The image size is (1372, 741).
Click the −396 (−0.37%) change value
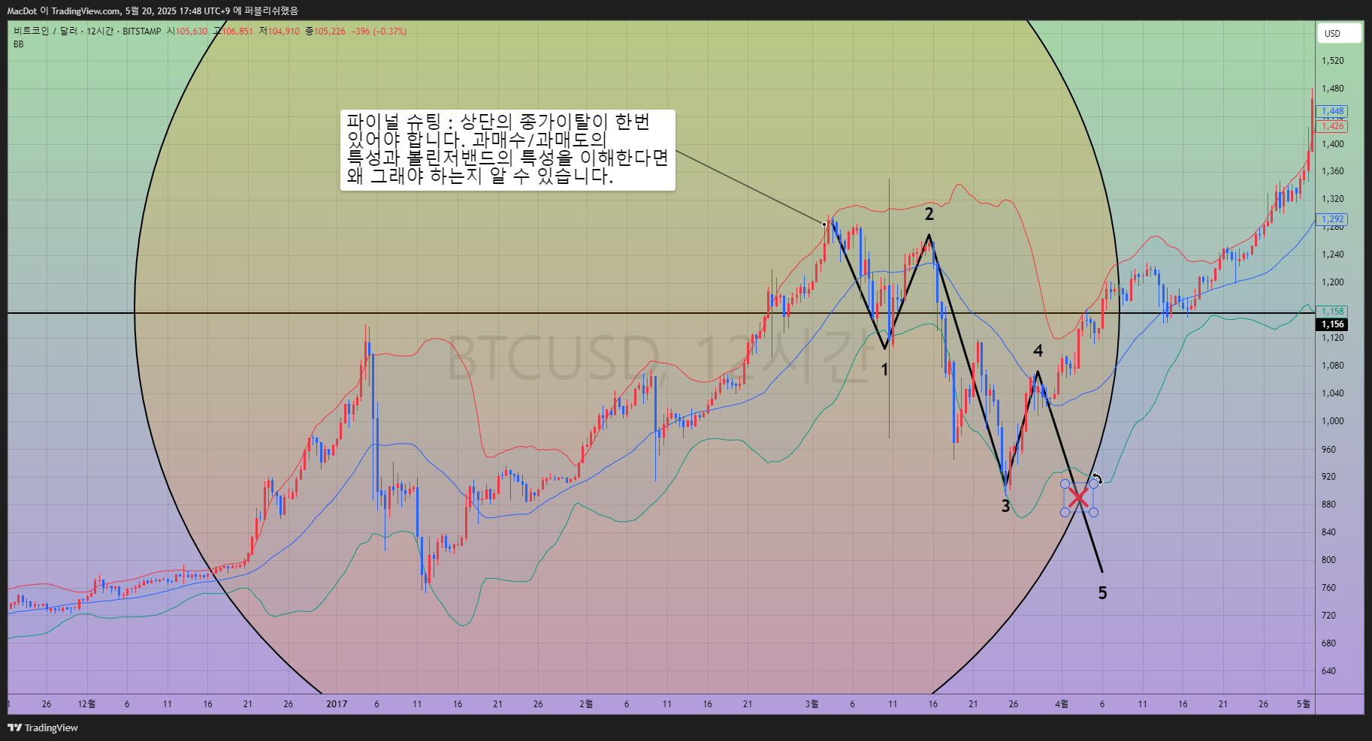379,32
